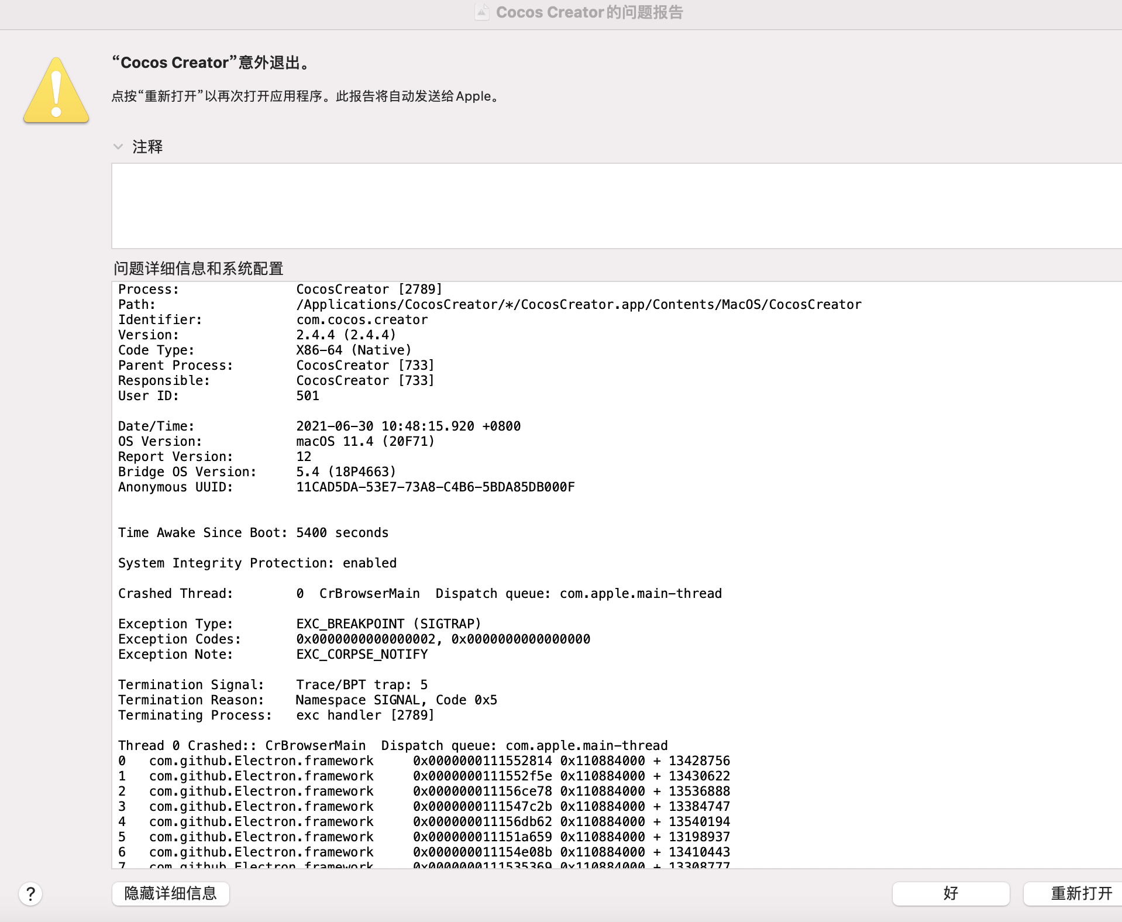Click the Crashed Thread: 0 CrBrowserMain line
1122x922 pixels.
coord(420,593)
